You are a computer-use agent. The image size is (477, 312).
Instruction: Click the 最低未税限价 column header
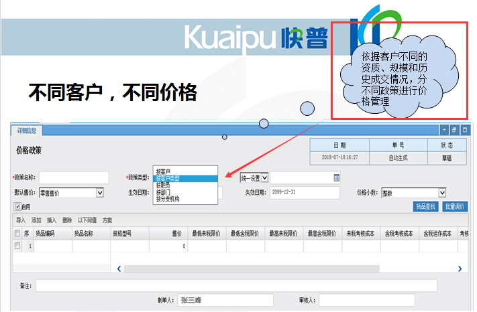click(207, 234)
